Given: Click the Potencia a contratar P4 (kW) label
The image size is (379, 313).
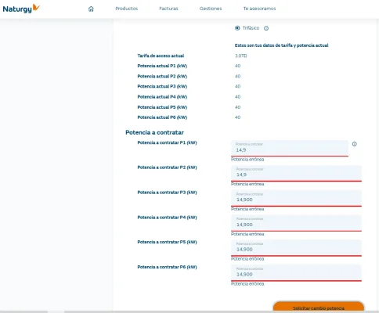Looking at the screenshot, I should coord(167,218).
